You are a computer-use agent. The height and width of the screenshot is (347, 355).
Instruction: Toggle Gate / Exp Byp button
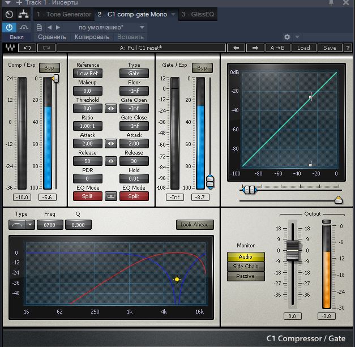click(202, 68)
